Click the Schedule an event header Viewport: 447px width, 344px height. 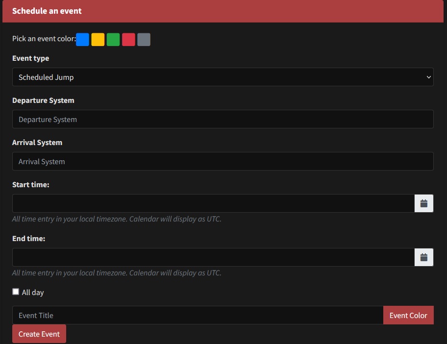point(47,11)
